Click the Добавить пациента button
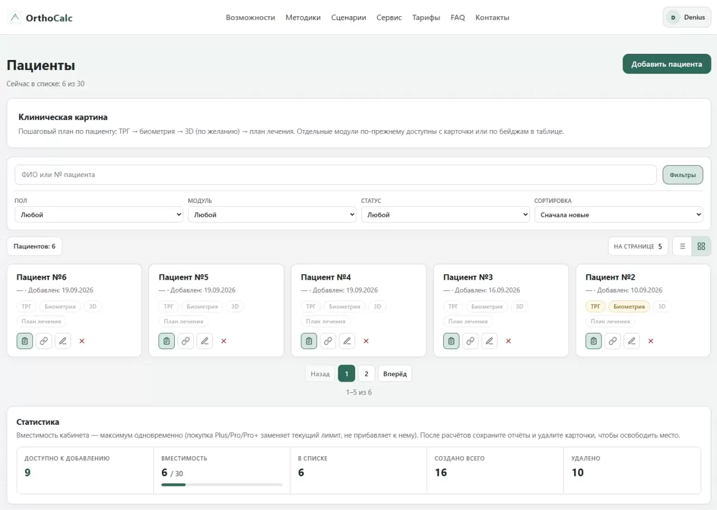 (x=667, y=64)
